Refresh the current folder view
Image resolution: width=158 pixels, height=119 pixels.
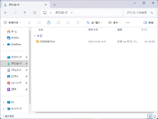(35, 13)
